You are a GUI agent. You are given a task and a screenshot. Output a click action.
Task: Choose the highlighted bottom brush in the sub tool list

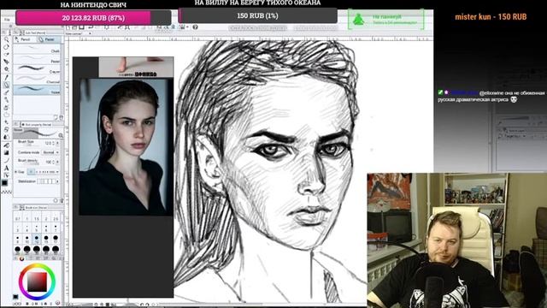(x=37, y=90)
